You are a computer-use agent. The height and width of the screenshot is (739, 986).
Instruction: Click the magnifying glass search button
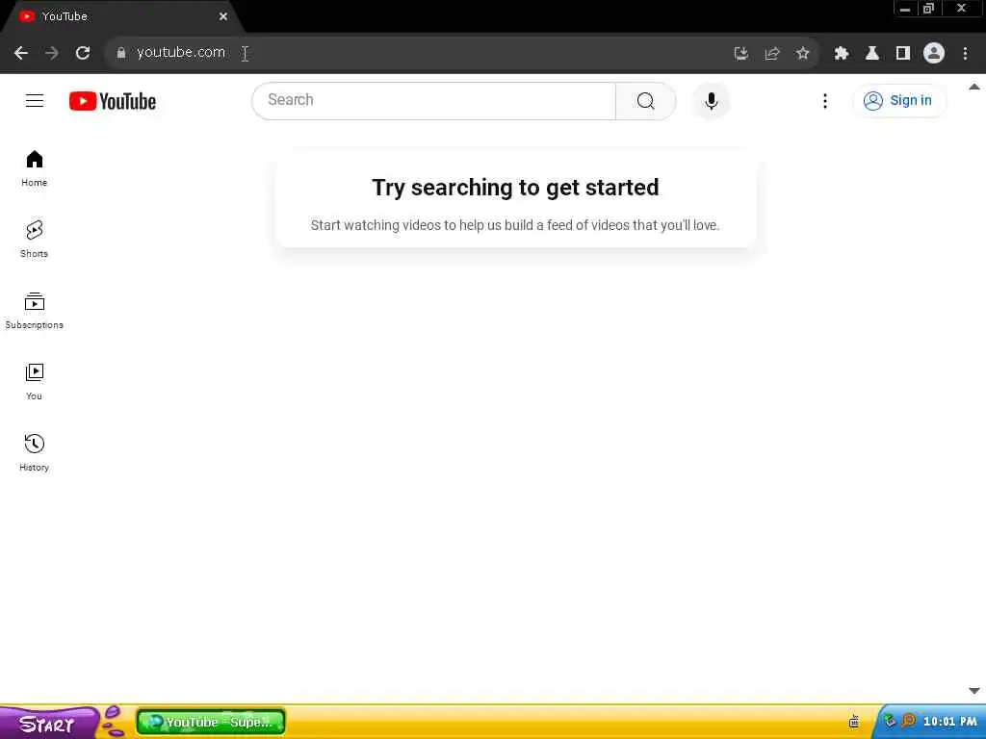(646, 101)
